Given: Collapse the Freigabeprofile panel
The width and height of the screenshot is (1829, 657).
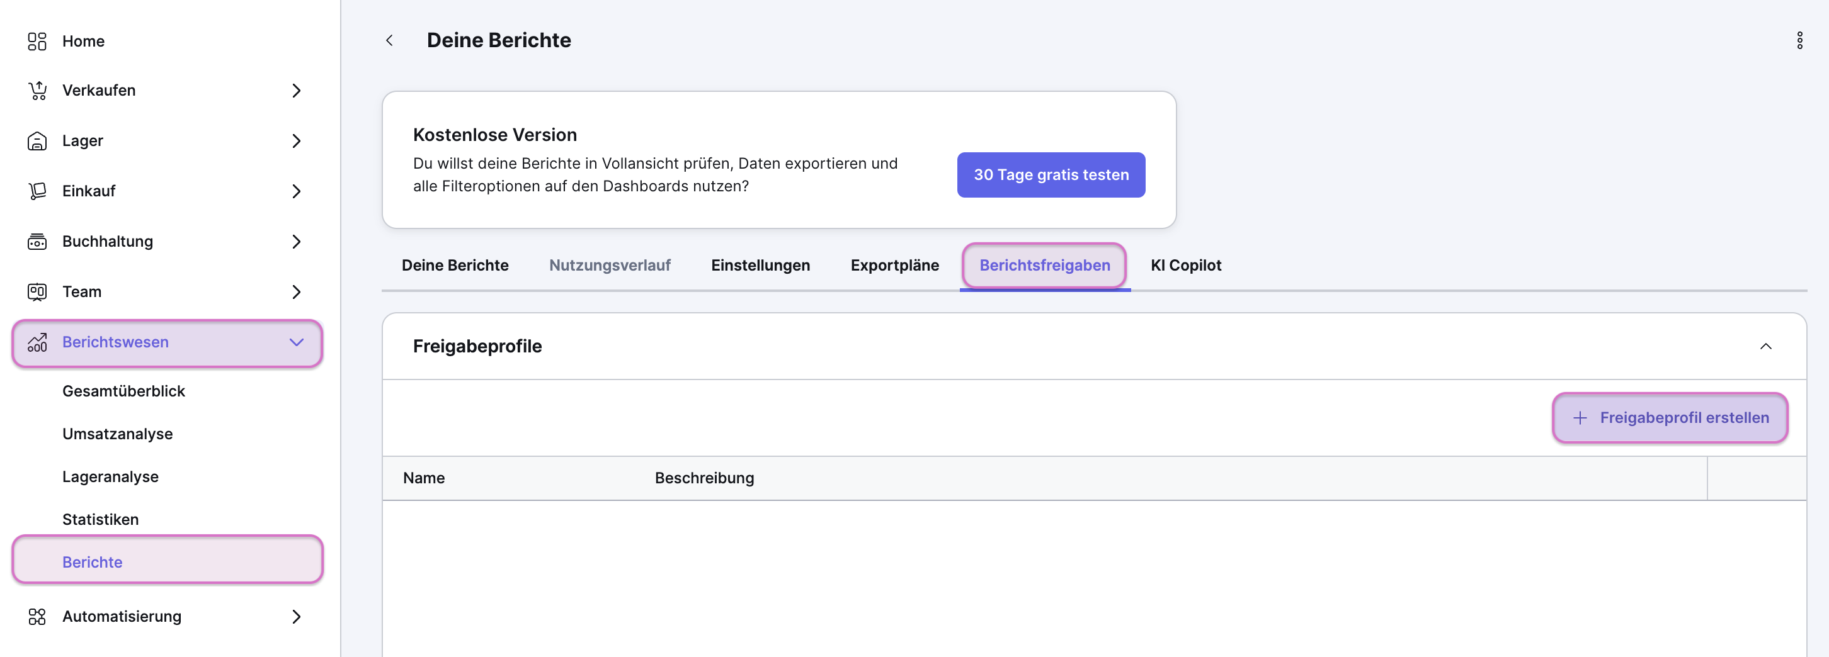Looking at the screenshot, I should pos(1765,346).
